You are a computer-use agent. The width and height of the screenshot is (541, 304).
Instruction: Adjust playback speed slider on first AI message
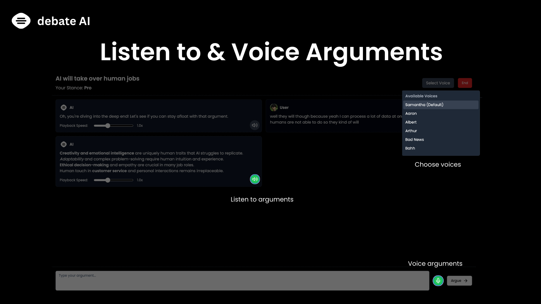pyautogui.click(x=114, y=126)
